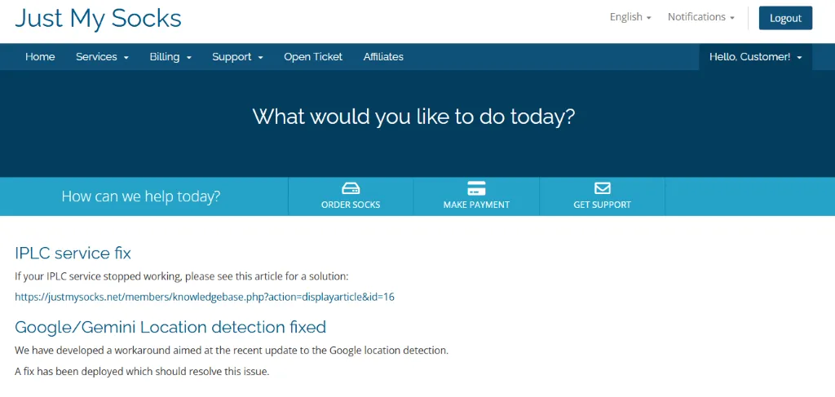The image size is (835, 397).
Task: Click the 'A fix has been deployed' paragraph
Action: click(142, 372)
